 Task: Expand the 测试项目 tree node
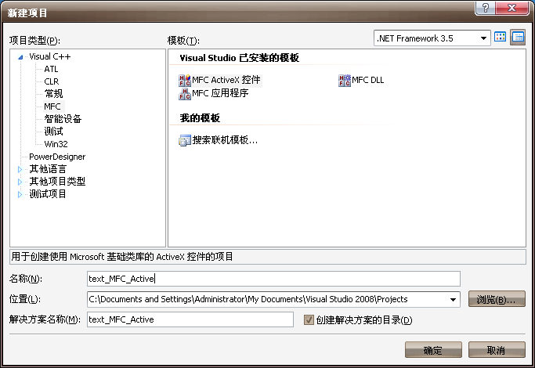coord(20,194)
